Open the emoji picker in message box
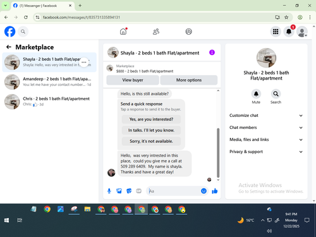316x237 pixels. (204, 191)
